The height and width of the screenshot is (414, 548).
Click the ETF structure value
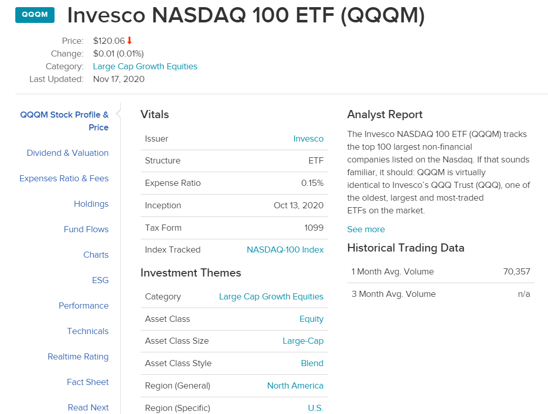point(316,160)
